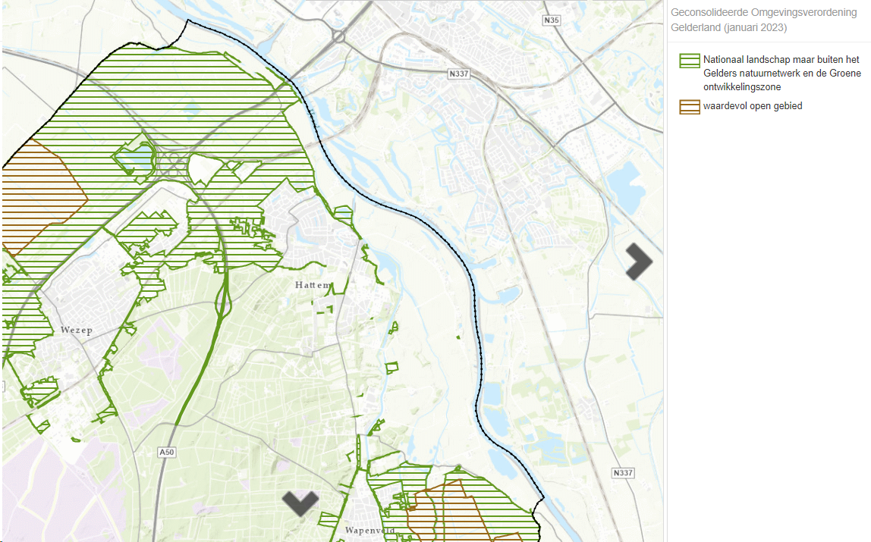Click the Wapenveld town label
Image resolution: width=871 pixels, height=542 pixels.
(x=369, y=530)
